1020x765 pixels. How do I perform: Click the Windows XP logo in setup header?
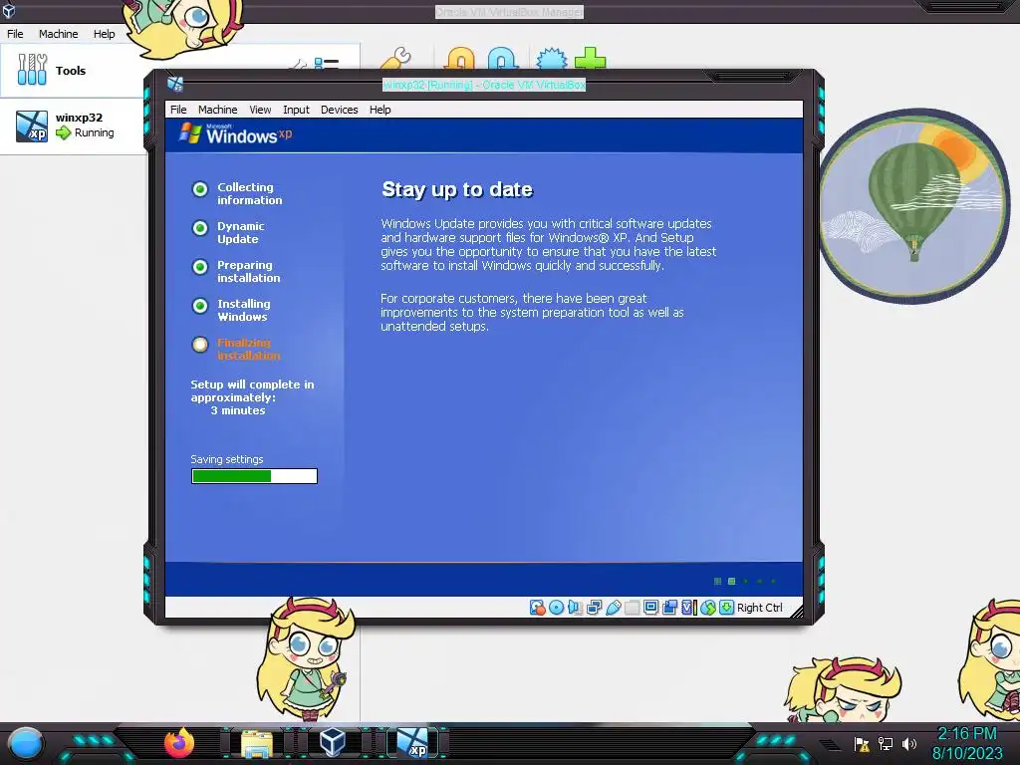235,134
